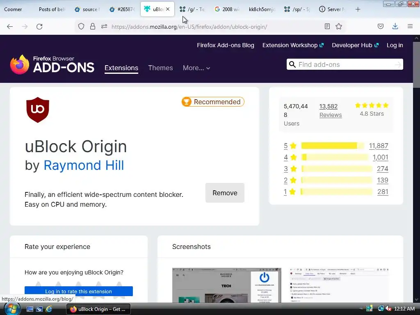Click the forward navigation arrow
The height and width of the screenshot is (315, 420).
click(25, 27)
